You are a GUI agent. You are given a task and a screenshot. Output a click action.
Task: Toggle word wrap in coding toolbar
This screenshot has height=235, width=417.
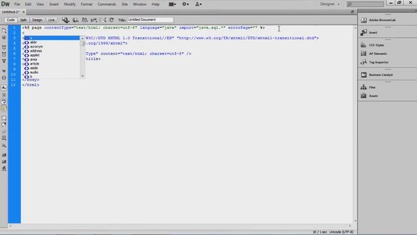(4, 102)
